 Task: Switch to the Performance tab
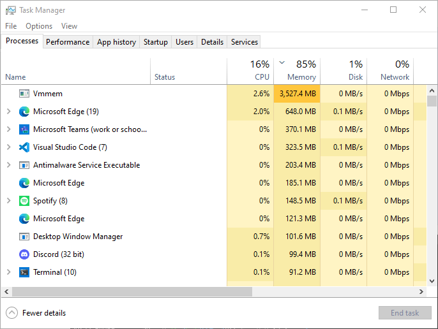[68, 42]
